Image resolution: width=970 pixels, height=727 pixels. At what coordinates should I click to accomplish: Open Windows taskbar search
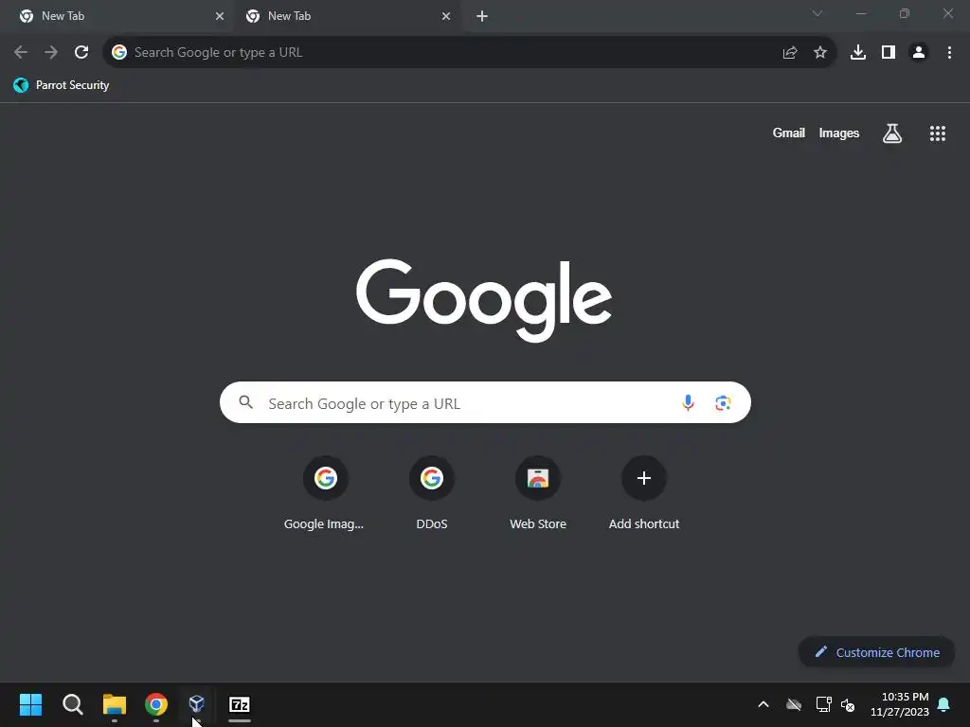(x=72, y=704)
